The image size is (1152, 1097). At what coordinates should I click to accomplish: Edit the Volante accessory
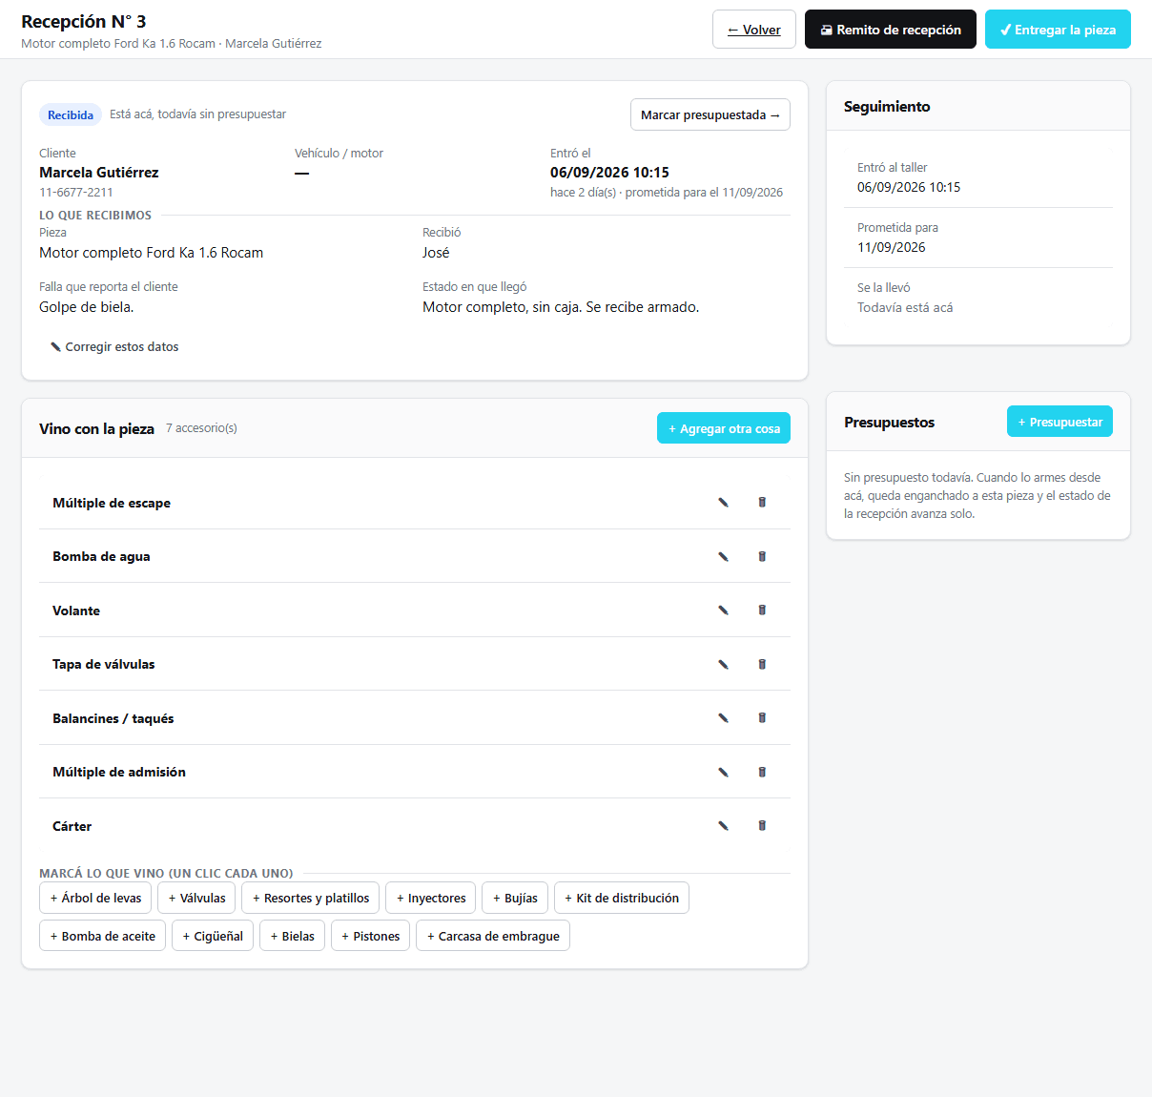[x=723, y=611]
